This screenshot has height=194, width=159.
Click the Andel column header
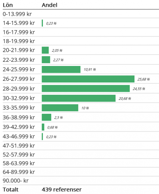click(49, 5)
